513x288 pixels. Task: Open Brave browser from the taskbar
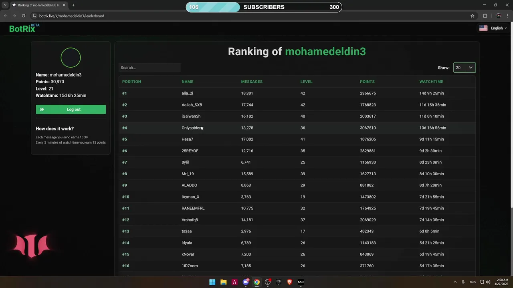tap(290, 282)
